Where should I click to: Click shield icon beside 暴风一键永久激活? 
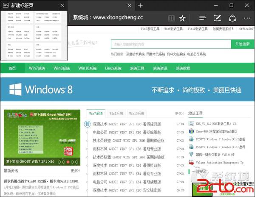191,154
